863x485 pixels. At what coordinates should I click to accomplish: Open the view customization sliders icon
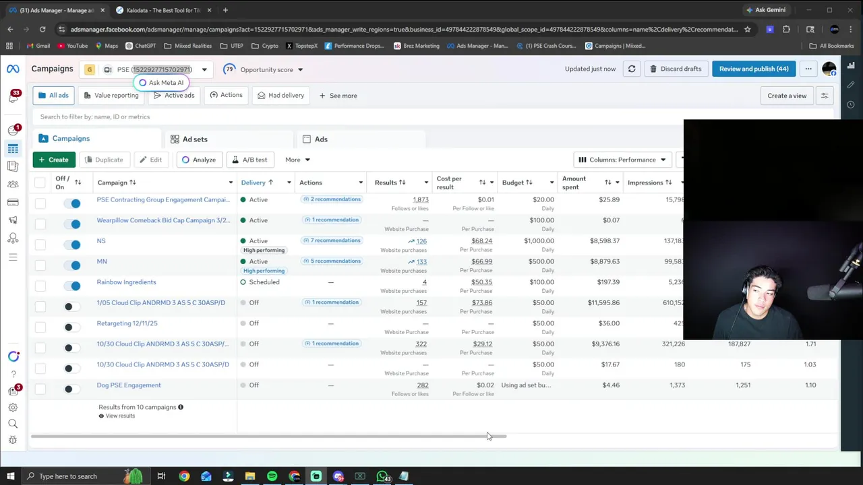[x=824, y=96]
